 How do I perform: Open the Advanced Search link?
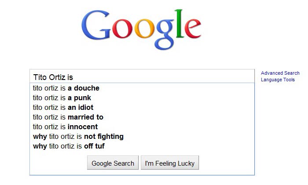pos(280,73)
